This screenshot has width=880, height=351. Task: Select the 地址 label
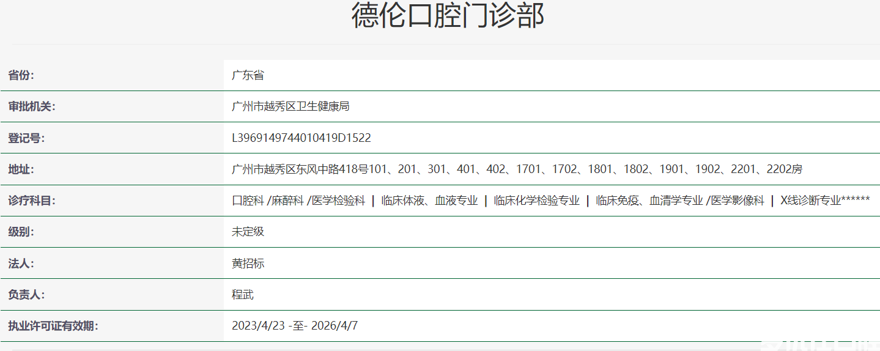tap(21, 169)
